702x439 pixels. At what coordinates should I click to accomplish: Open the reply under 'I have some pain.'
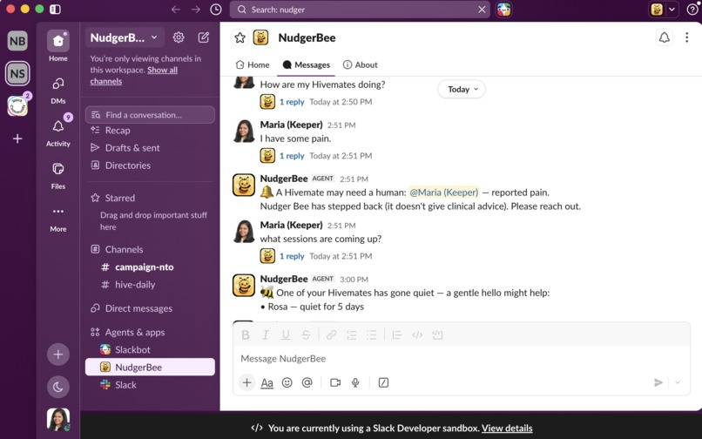tap(292, 156)
